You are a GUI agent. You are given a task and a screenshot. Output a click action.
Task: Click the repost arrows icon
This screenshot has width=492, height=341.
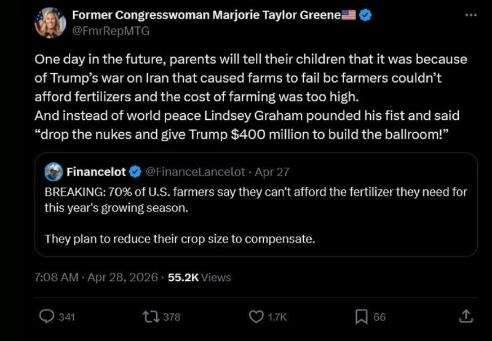[151, 316]
